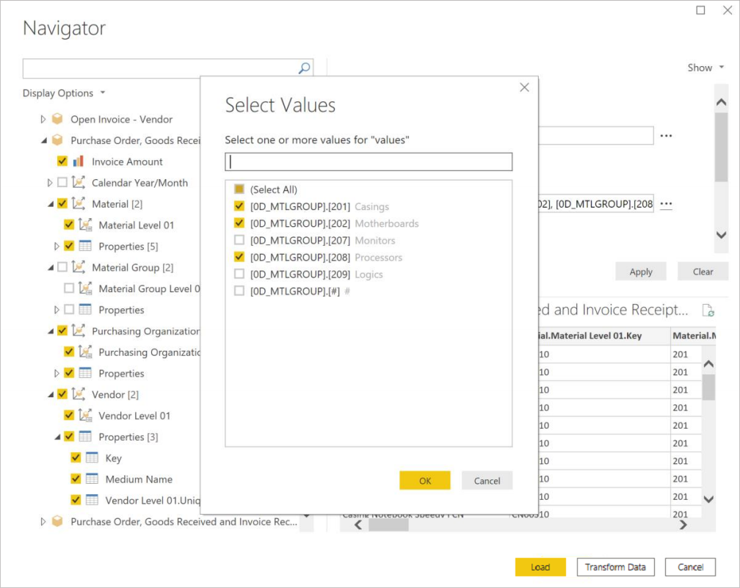
Task: Click the Open Invoice - Vendor cube icon
Action: [57, 119]
